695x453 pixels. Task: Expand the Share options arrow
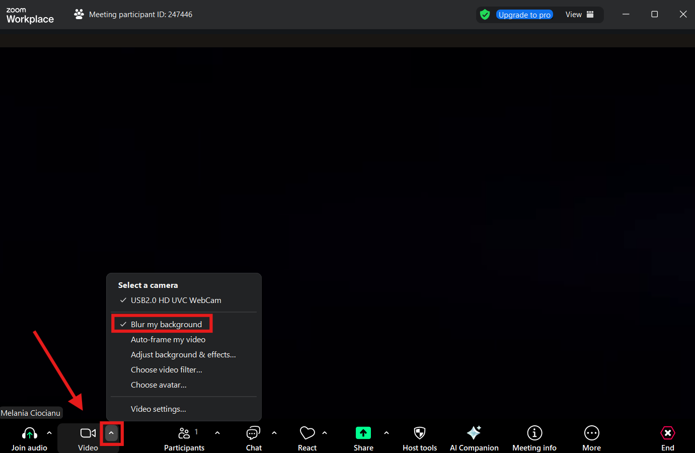[387, 433]
